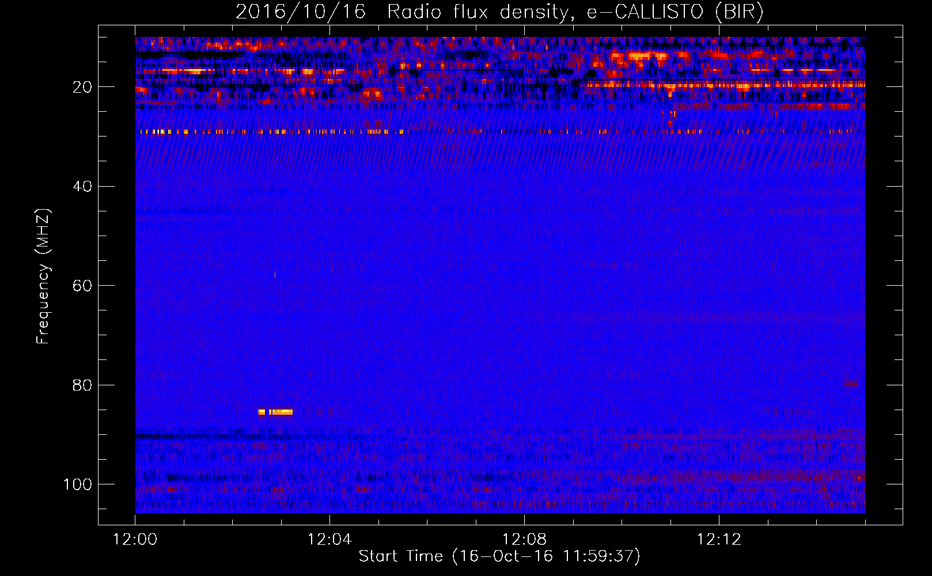Click the "20" frequency tick label
The image size is (932, 576).
[x=82, y=87]
